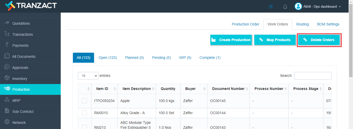Click the OC00145 document number
Image resolution: width=353 pixels, height=129 pixels.
(218, 101)
